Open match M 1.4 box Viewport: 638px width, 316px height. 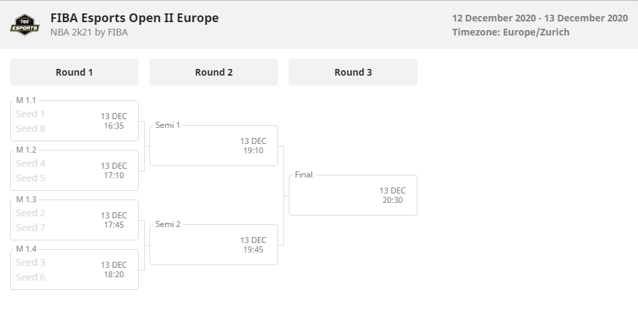coord(74,270)
